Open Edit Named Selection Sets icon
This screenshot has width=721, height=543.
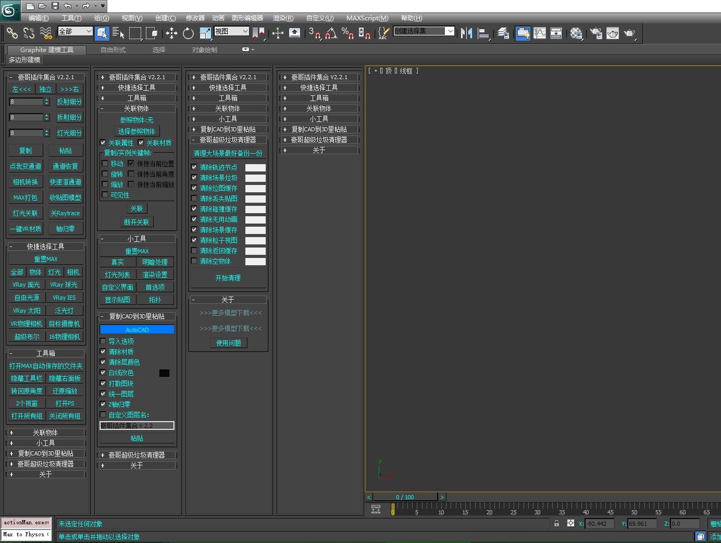point(383,33)
